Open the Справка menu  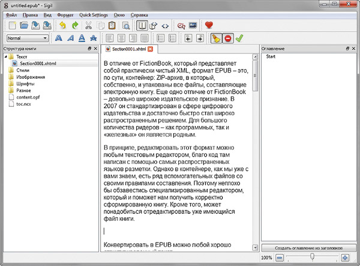[x=139, y=15]
